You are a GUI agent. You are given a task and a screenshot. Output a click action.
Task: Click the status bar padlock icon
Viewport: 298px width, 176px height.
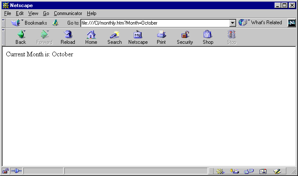(x=5, y=171)
